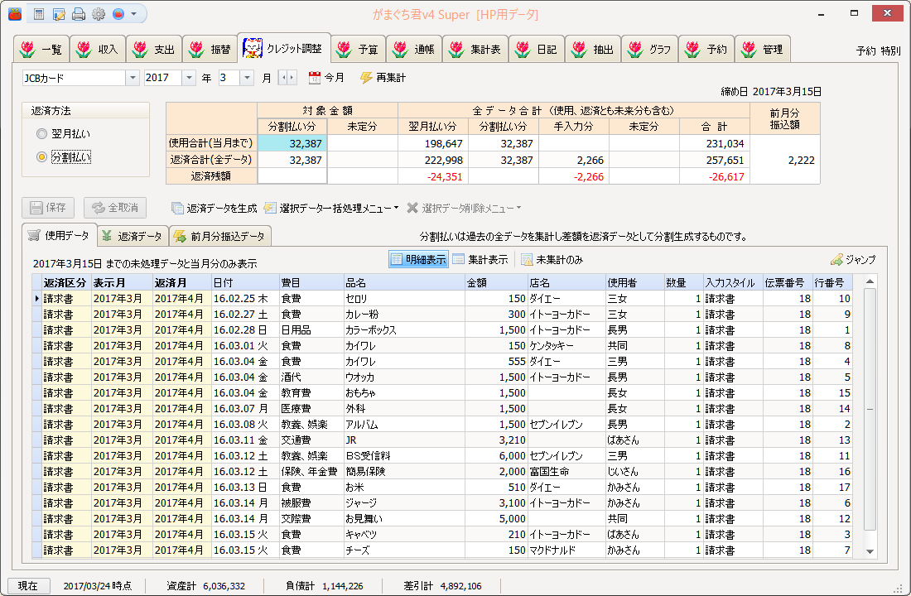This screenshot has width=911, height=596.
Task: Click the ジャンプ jump button
Action: (x=853, y=260)
